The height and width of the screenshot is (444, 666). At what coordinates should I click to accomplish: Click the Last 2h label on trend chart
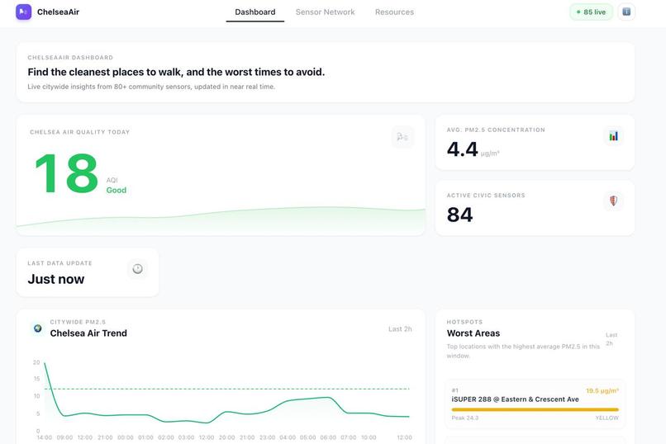pos(400,329)
